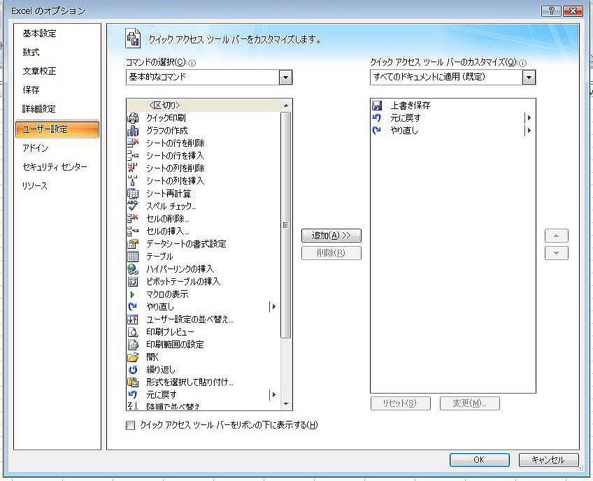
Task: Expand the arrow next to やり直し in left list
Action: click(x=273, y=307)
